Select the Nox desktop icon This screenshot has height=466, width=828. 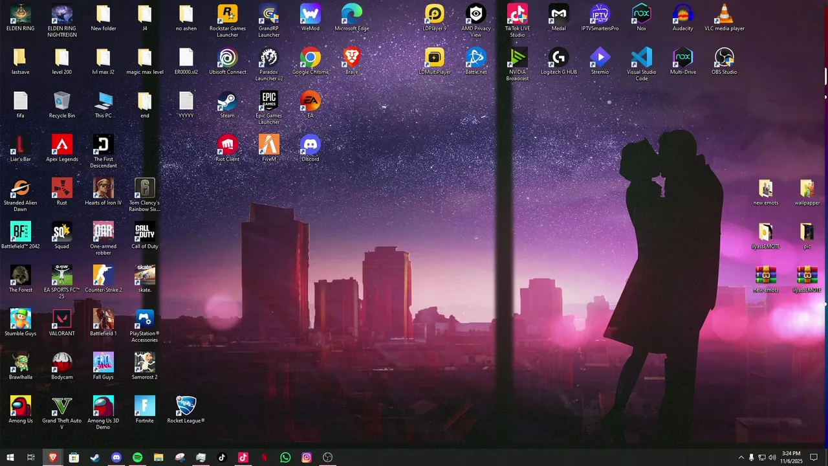(x=642, y=17)
